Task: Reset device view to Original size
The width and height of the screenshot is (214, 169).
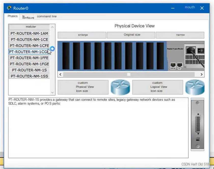Action: (131, 35)
